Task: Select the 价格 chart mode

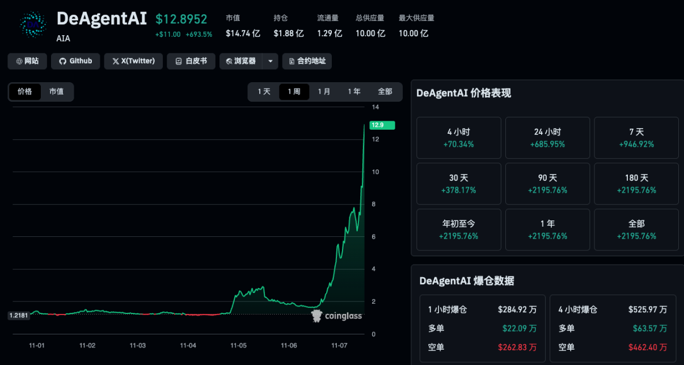Action: [x=25, y=91]
